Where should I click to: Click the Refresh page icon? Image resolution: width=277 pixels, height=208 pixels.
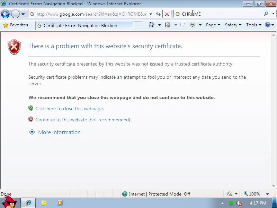pyautogui.click(x=158, y=14)
